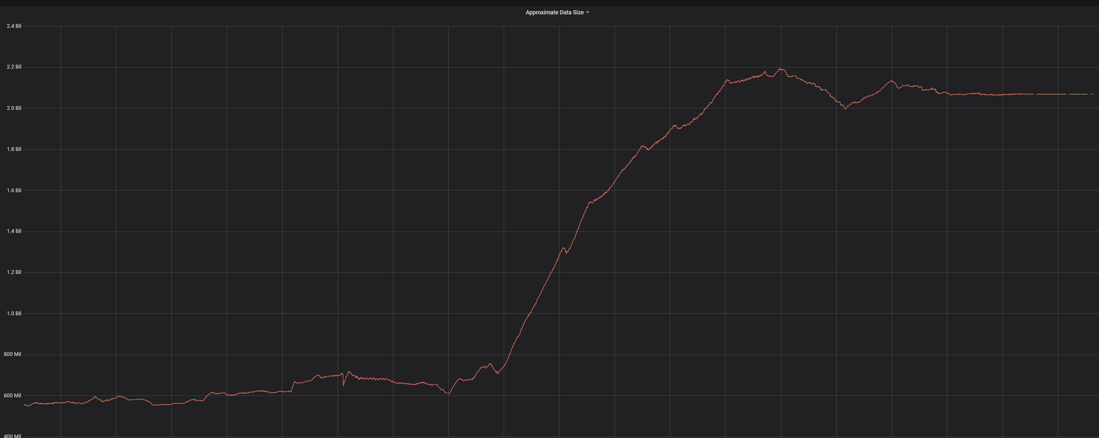
Task: Click the 2.0 Bil y-axis label
Action: point(14,108)
